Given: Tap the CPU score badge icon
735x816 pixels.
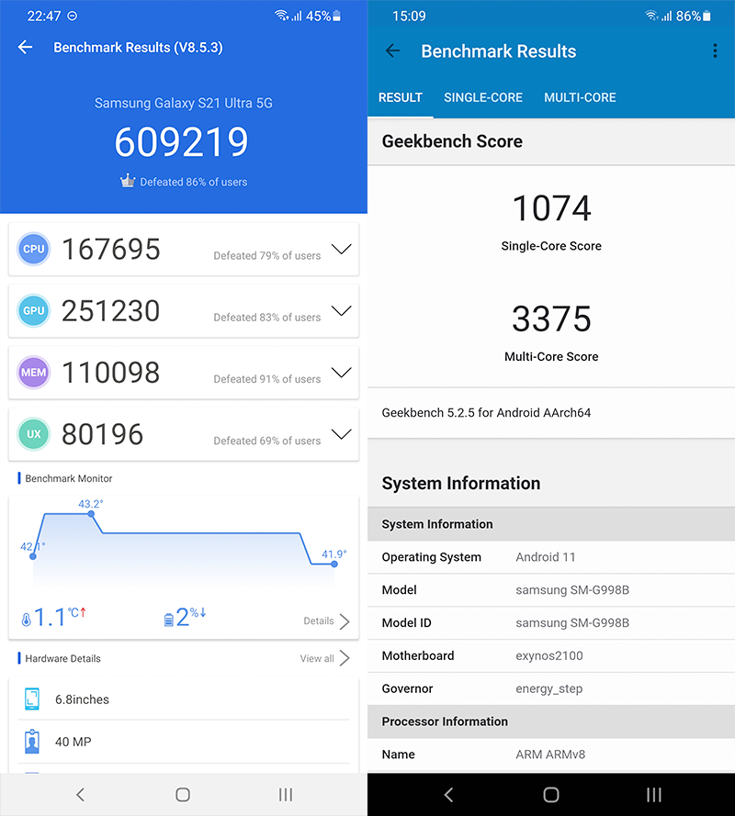Looking at the screenshot, I should 33,249.
